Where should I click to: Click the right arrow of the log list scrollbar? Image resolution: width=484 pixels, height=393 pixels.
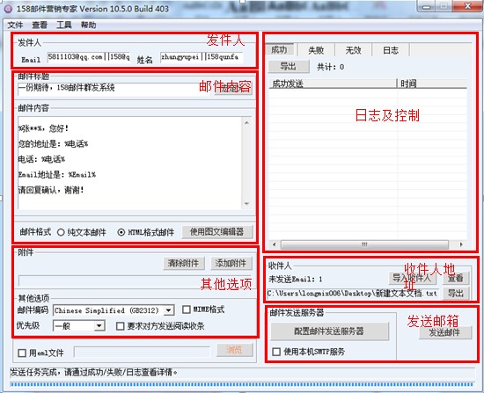461,244
